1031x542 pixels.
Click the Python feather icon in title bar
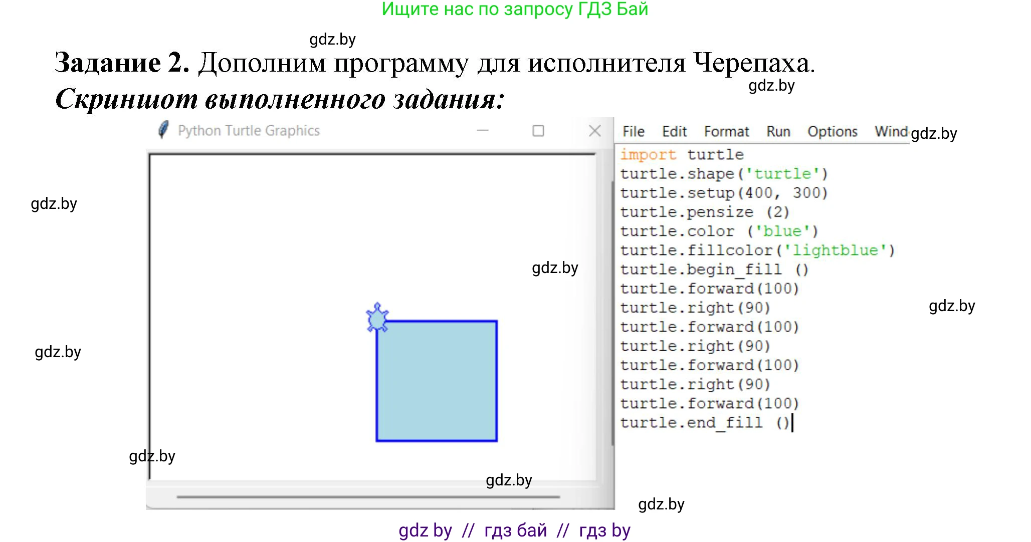click(163, 130)
